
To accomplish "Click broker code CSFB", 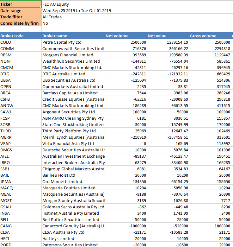I will click(x=21, y=99).
